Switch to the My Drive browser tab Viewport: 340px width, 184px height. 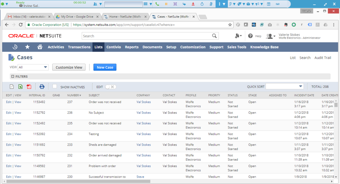[77, 16]
